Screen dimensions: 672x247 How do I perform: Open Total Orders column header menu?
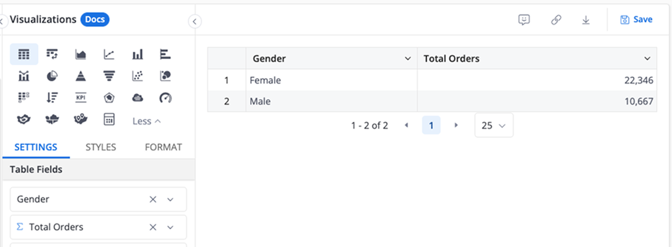(x=647, y=59)
